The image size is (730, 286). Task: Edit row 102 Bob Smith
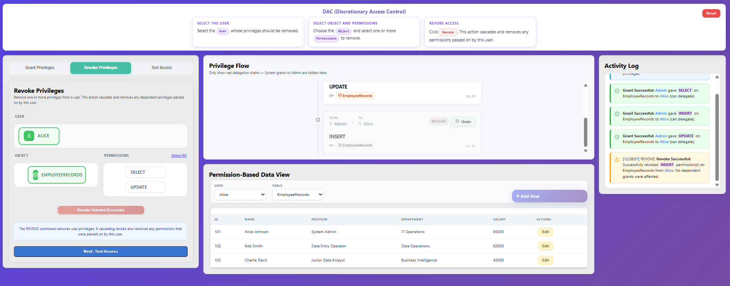click(x=545, y=246)
